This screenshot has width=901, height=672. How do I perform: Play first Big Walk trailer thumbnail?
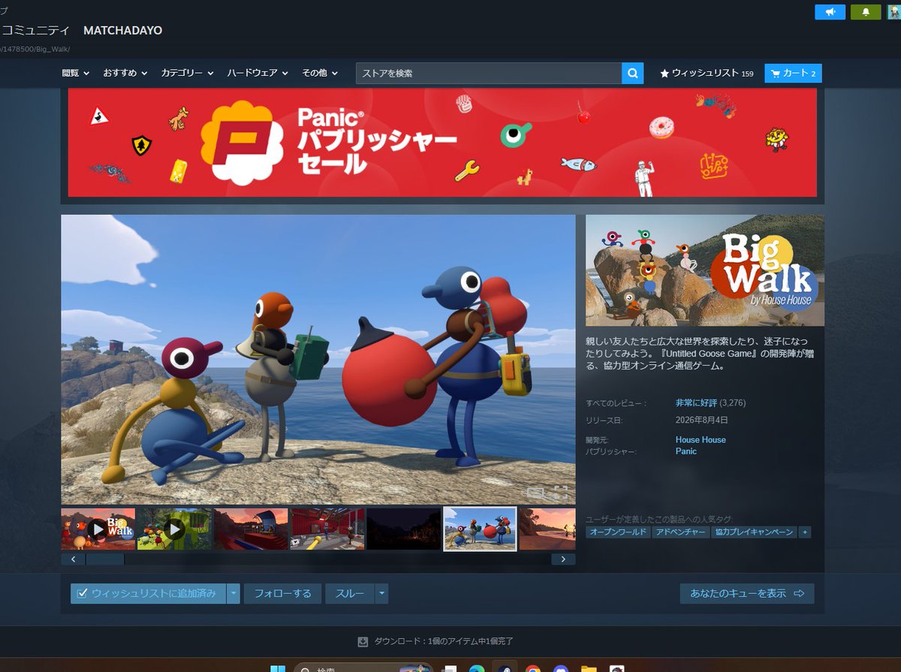pos(98,529)
